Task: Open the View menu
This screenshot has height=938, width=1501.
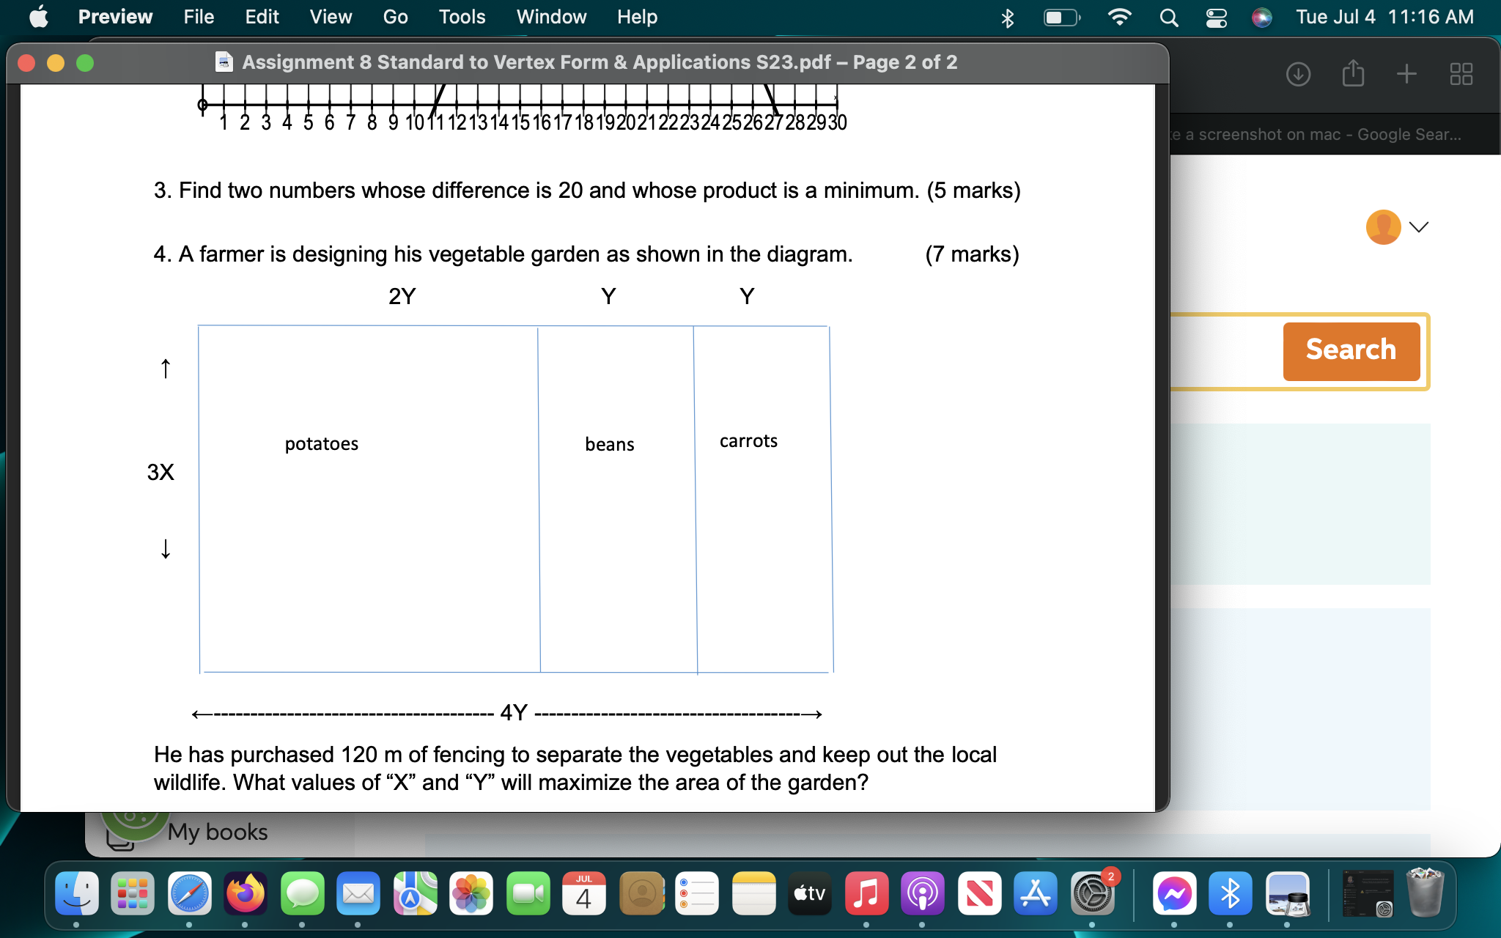Action: pos(331,17)
